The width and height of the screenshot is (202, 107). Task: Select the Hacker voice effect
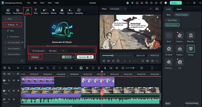click(x=191, y=50)
